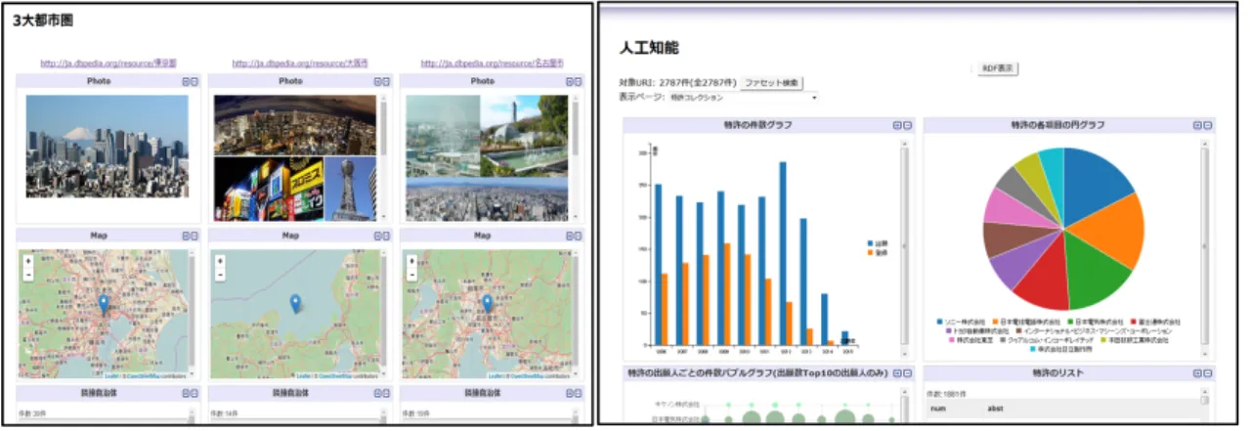This screenshot has width=1250, height=431.
Task: Collapse the 特許の件数グラフ panel using rightmost header icon
Action: [907, 126]
